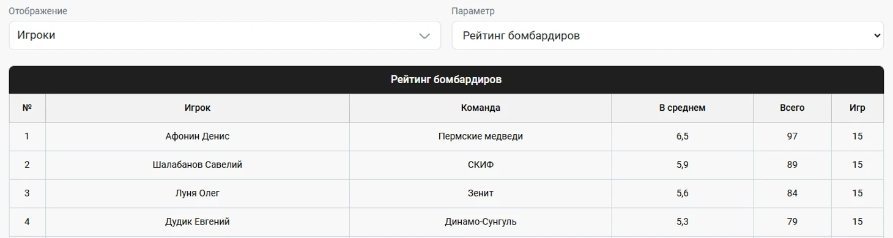Click the № column header
The width and height of the screenshot is (893, 238).
coord(27,108)
